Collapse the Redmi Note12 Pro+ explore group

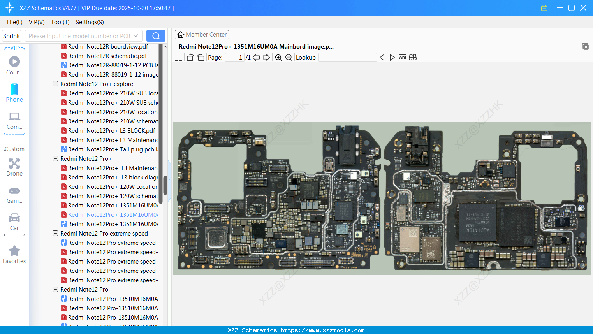55,84
